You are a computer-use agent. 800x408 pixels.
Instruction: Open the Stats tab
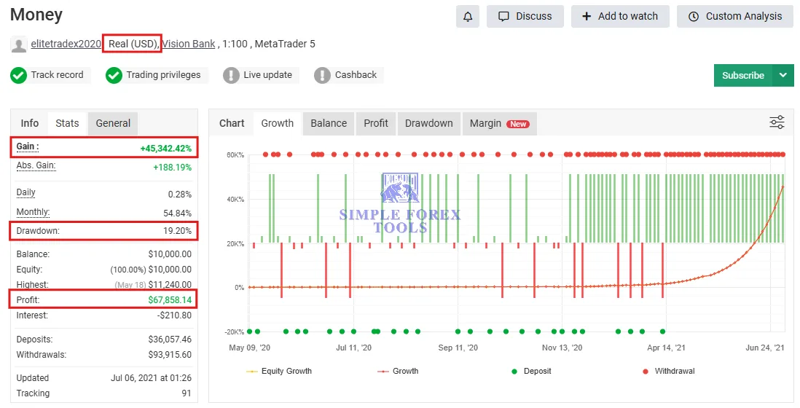pyautogui.click(x=67, y=123)
